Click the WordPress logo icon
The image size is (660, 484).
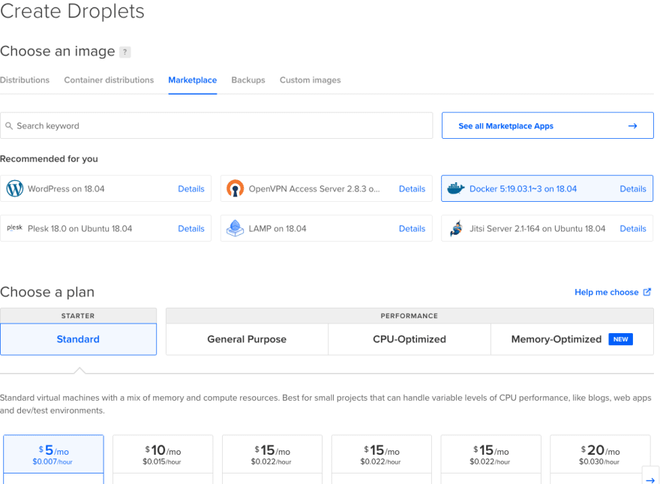tap(15, 188)
